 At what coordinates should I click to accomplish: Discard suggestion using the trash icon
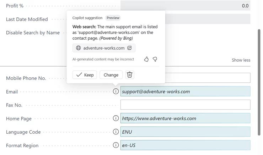point(130,75)
